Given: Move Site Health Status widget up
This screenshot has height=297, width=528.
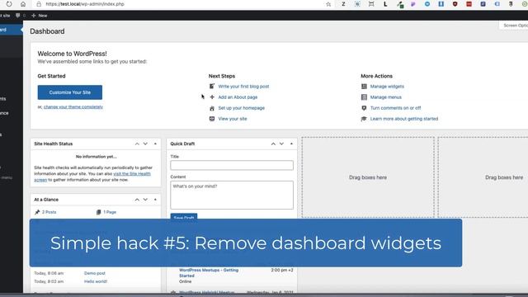Looking at the screenshot, I should coord(137,144).
